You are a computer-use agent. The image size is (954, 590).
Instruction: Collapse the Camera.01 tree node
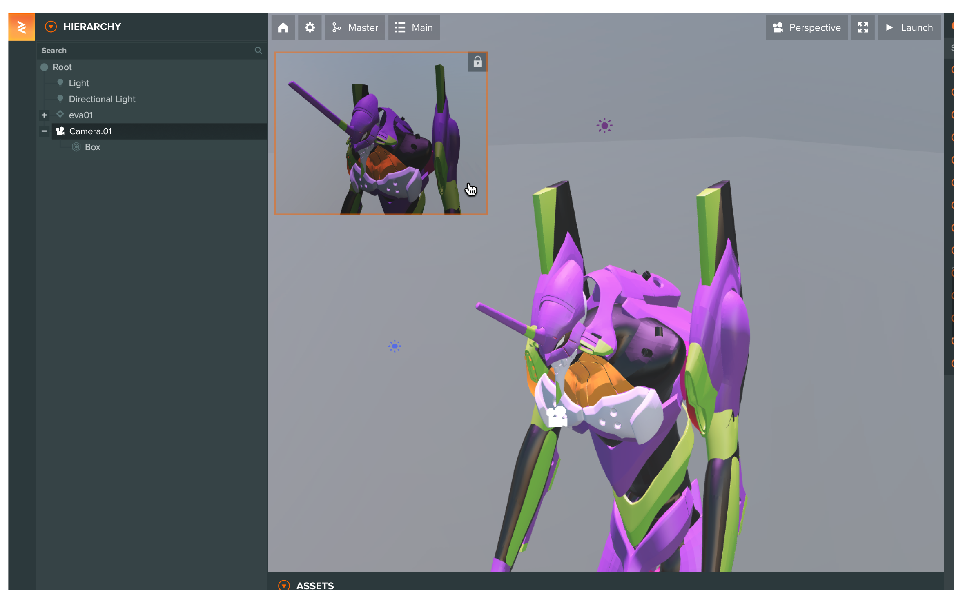pos(44,131)
